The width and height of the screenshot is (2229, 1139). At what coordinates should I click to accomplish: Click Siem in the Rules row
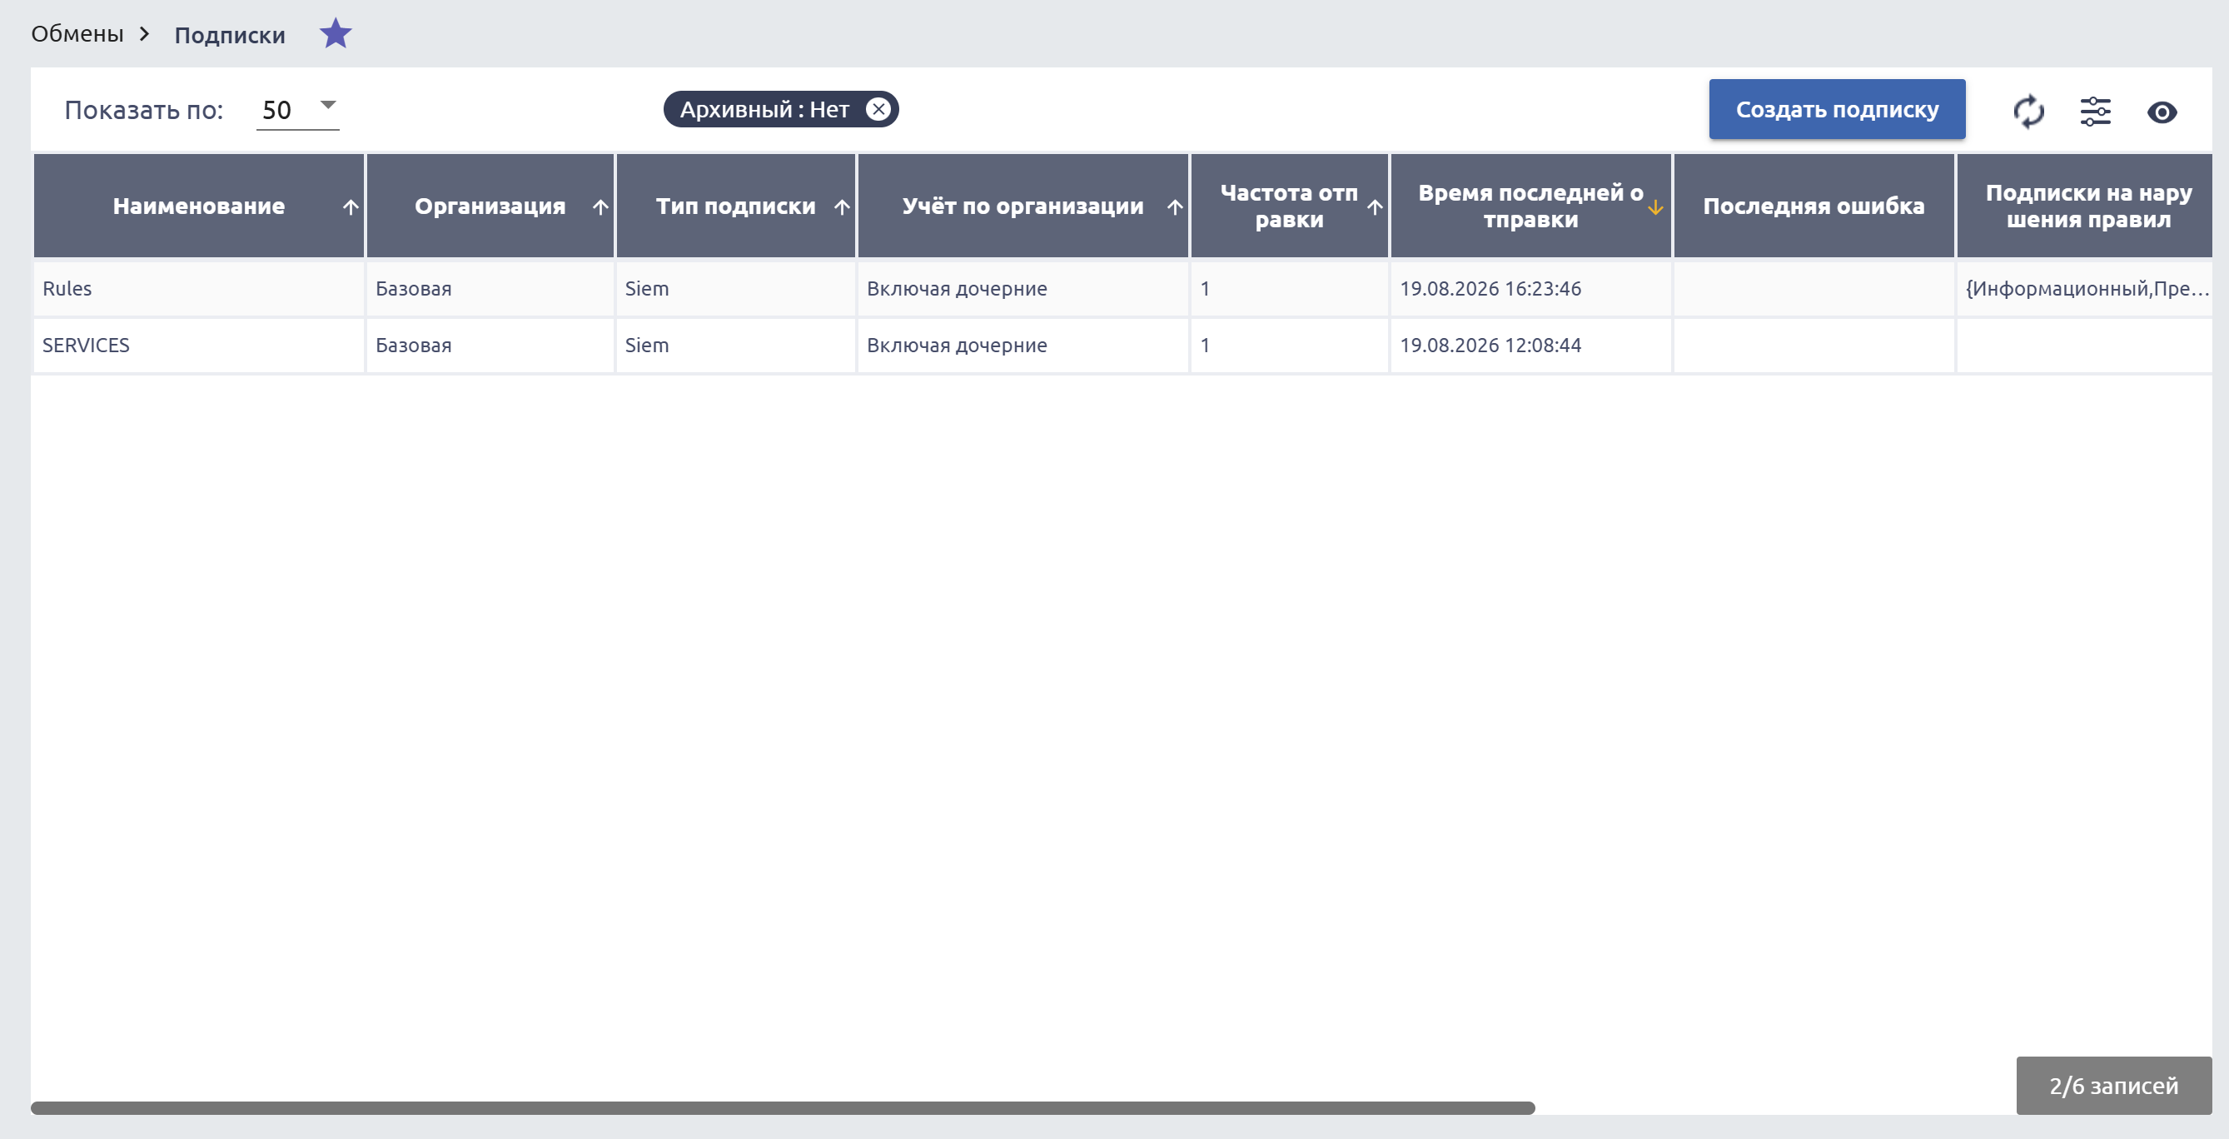646,288
